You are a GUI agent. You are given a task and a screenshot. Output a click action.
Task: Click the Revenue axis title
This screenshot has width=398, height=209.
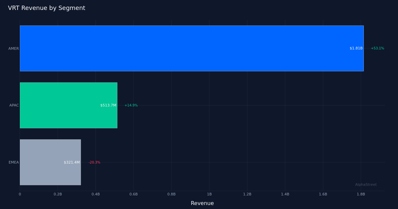202,203
